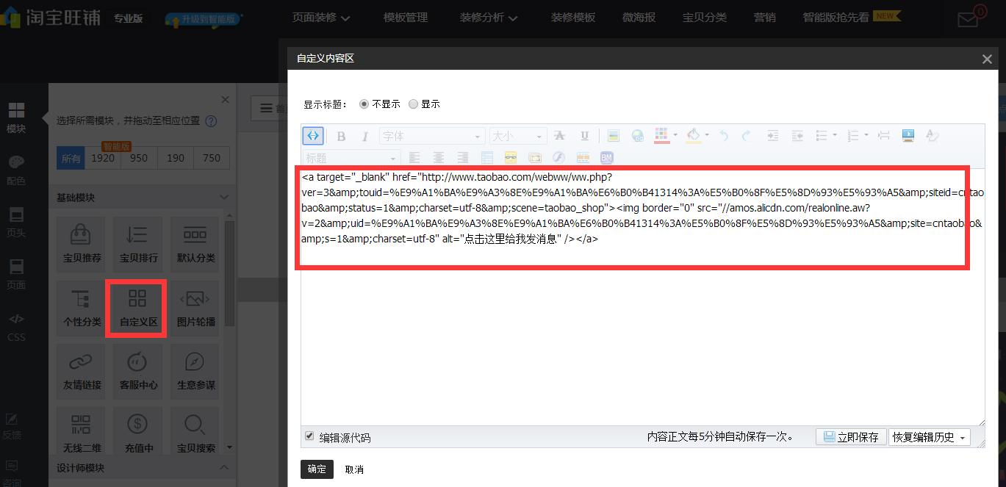
Task: Expand 页面装修 top menu
Action: (x=321, y=17)
